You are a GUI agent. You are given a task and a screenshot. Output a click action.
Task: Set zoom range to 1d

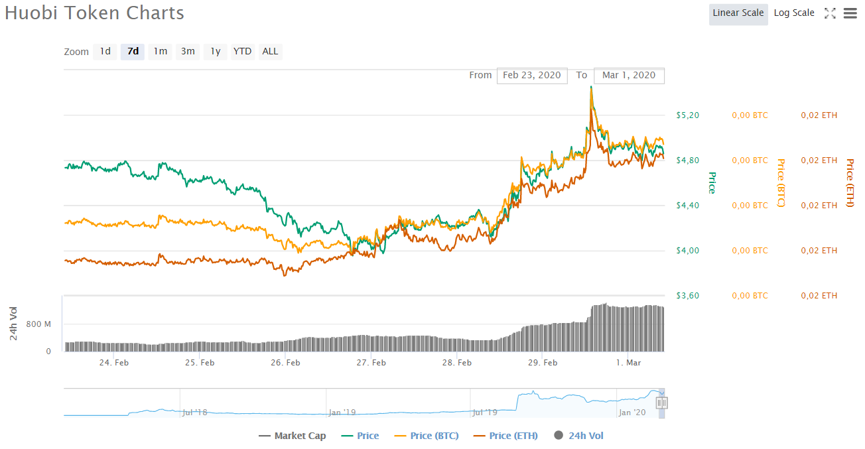[x=105, y=51]
